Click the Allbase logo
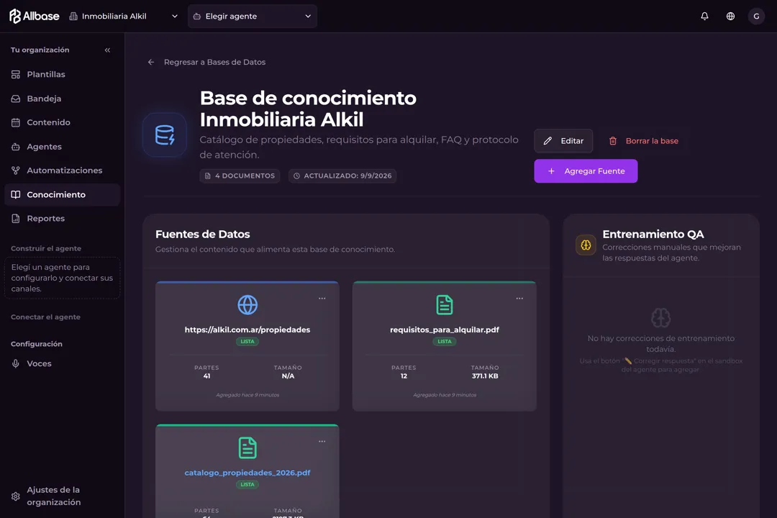The width and height of the screenshot is (777, 518). [35, 17]
